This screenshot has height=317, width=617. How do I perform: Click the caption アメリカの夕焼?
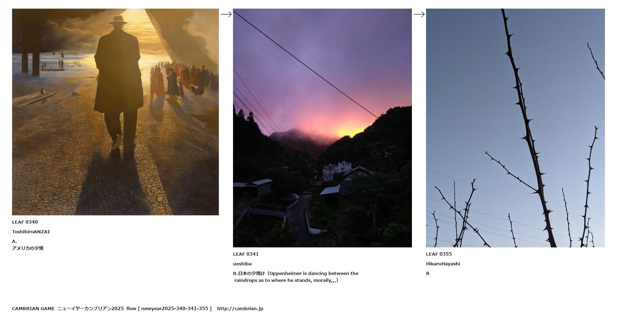28,248
